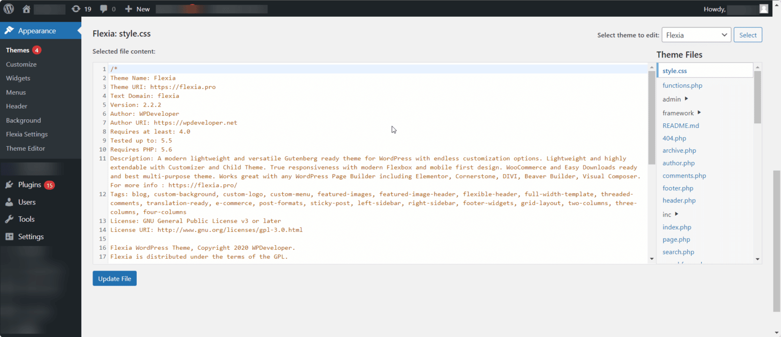Open the site home icon
The image size is (781, 337).
click(26, 9)
